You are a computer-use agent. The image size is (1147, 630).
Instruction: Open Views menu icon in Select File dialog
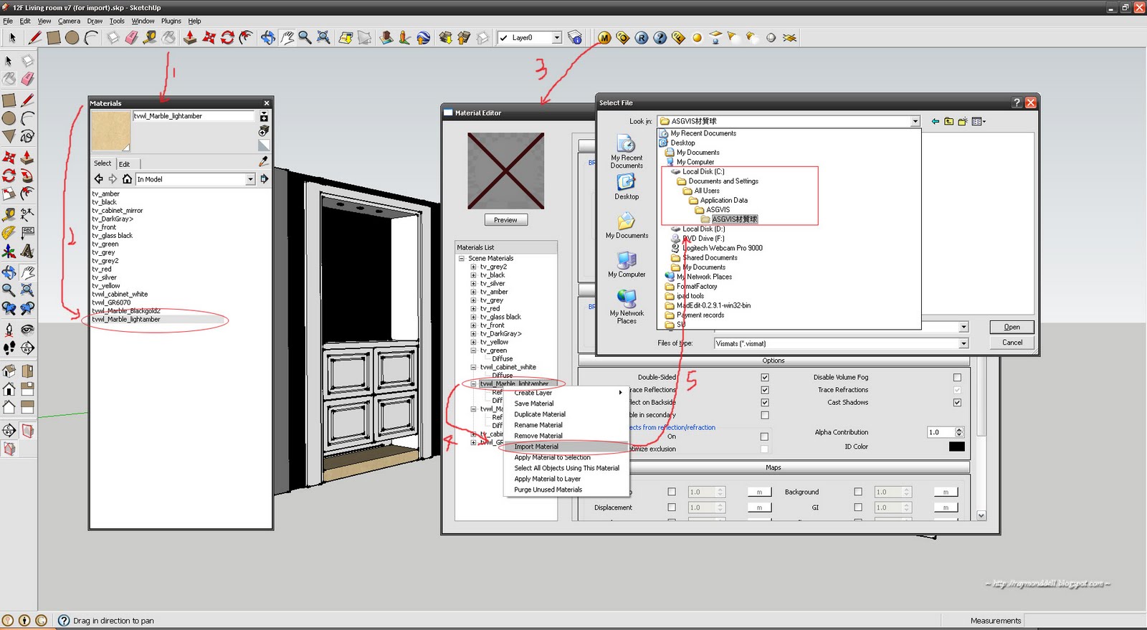click(x=979, y=121)
